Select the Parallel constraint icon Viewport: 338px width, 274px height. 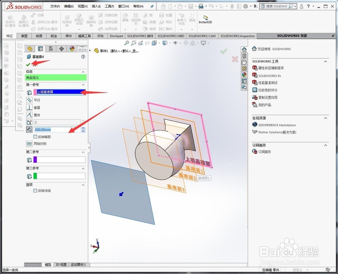[x=29, y=100]
